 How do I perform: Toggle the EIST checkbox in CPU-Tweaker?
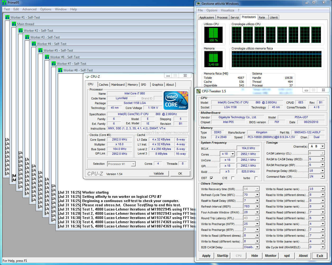pyautogui.click(x=211, y=178)
